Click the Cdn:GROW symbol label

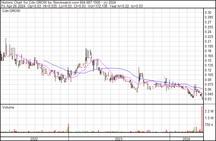coord(11,11)
